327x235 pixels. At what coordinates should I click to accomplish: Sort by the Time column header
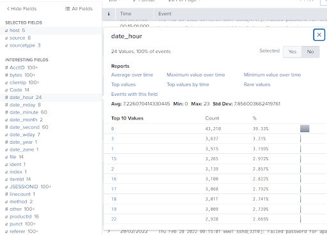126,14
